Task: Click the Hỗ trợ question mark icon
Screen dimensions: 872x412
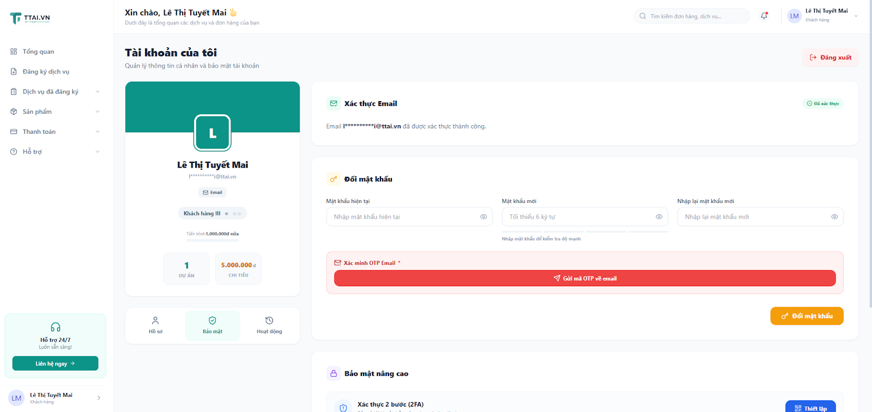Action: [14, 152]
